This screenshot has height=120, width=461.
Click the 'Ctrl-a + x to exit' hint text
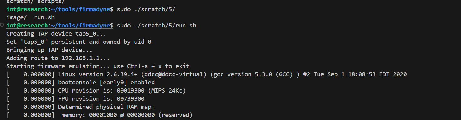(x=158, y=66)
